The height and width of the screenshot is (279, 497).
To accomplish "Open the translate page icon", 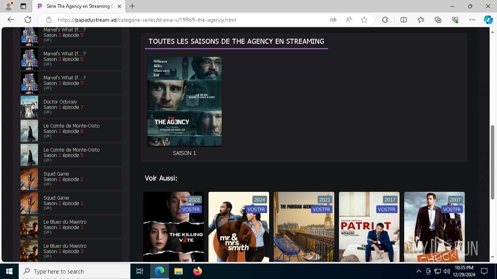I will (333, 20).
